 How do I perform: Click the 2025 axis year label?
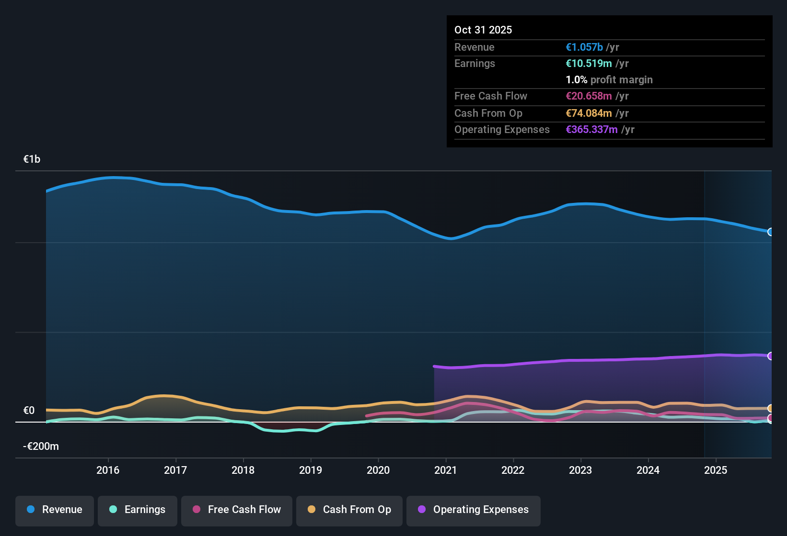716,470
